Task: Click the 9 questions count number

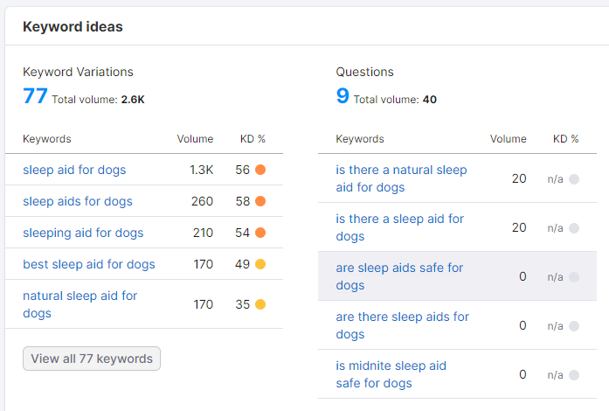Action: [x=343, y=95]
